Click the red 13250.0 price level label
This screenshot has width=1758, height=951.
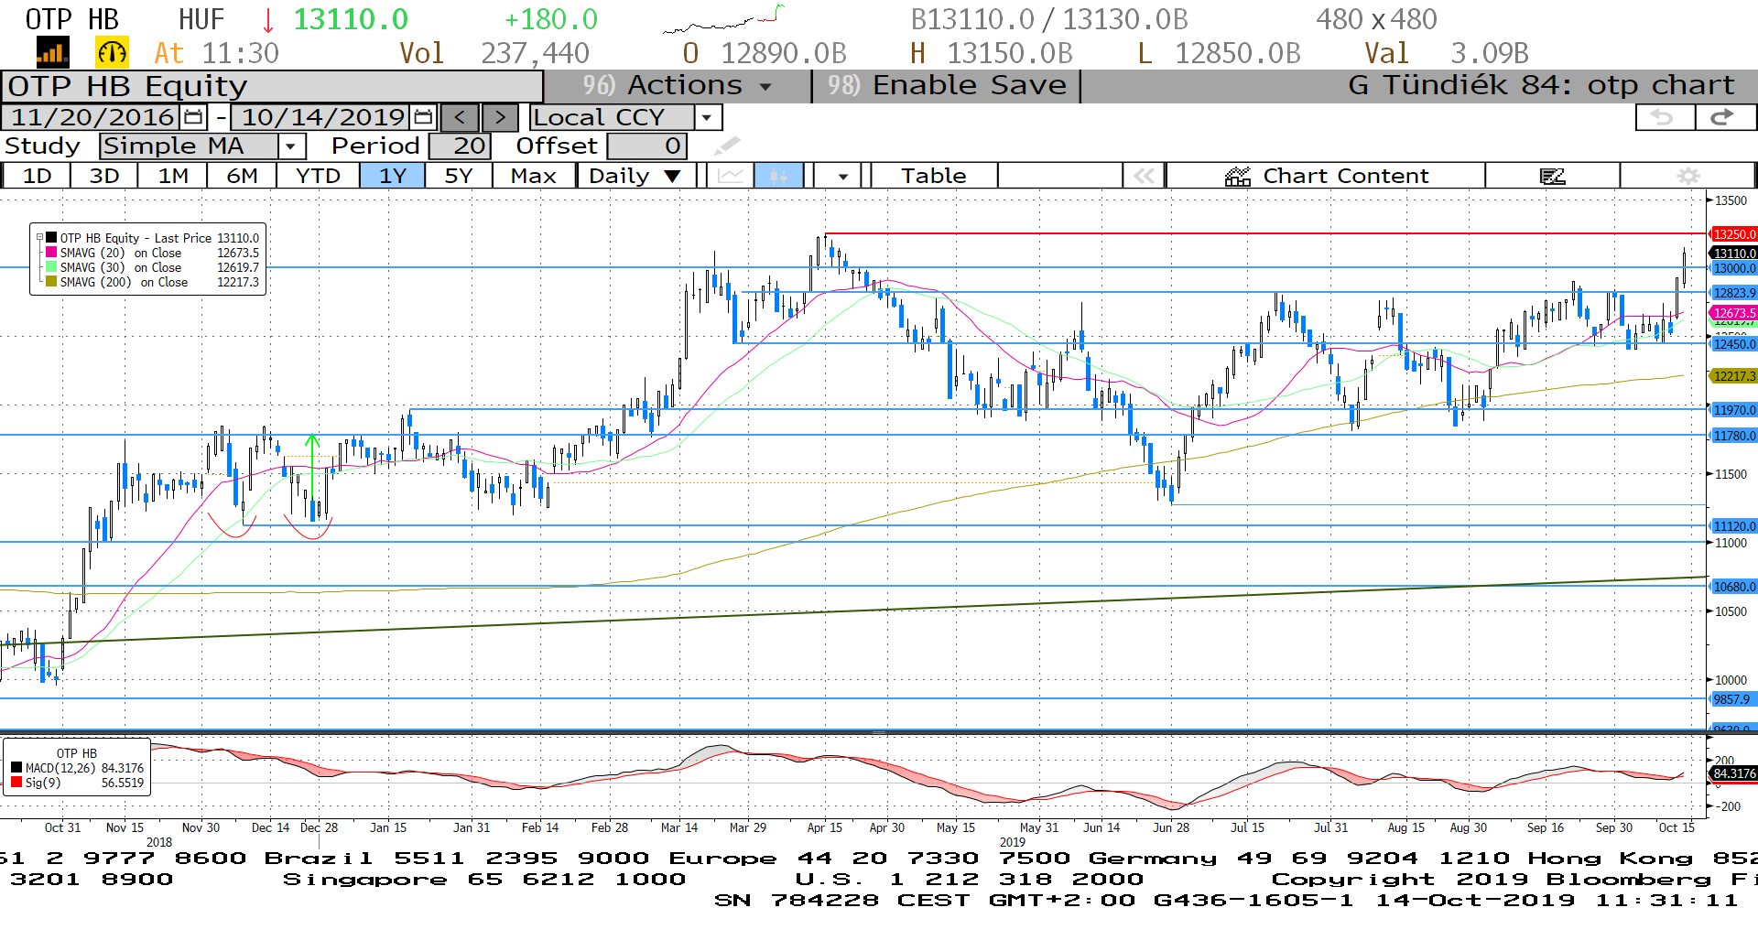1734,234
